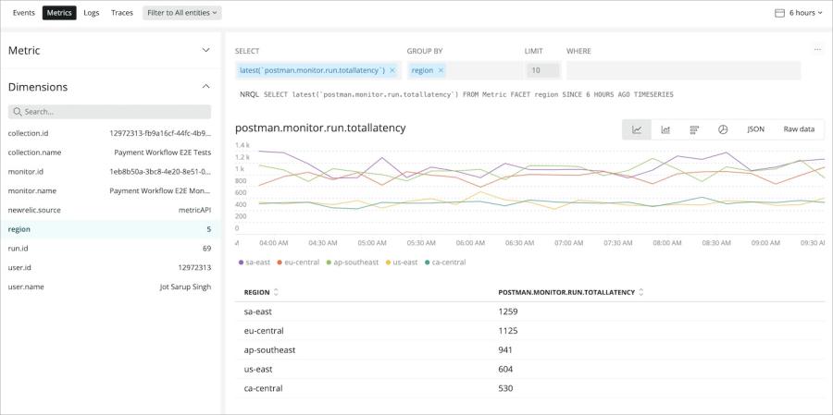Viewport: 833px width, 415px height.
Task: Click the search magnifier icon in Dimensions
Action: 17,112
